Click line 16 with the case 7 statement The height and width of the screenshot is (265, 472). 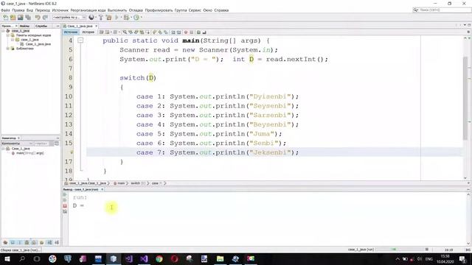274,152
